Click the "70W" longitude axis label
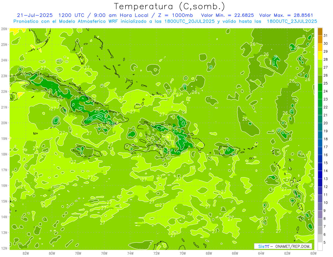The width and height of the screenshot is (333, 257). click(x=183, y=253)
